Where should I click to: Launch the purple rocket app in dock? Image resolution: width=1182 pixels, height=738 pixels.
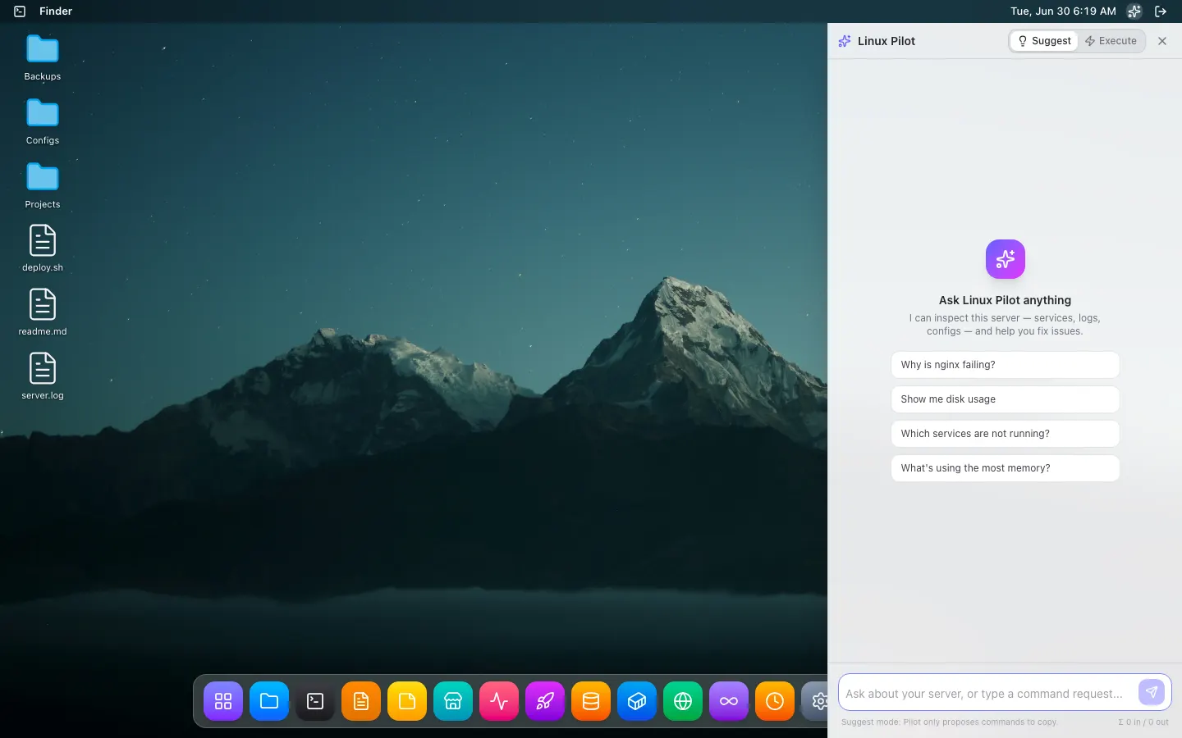click(x=545, y=701)
